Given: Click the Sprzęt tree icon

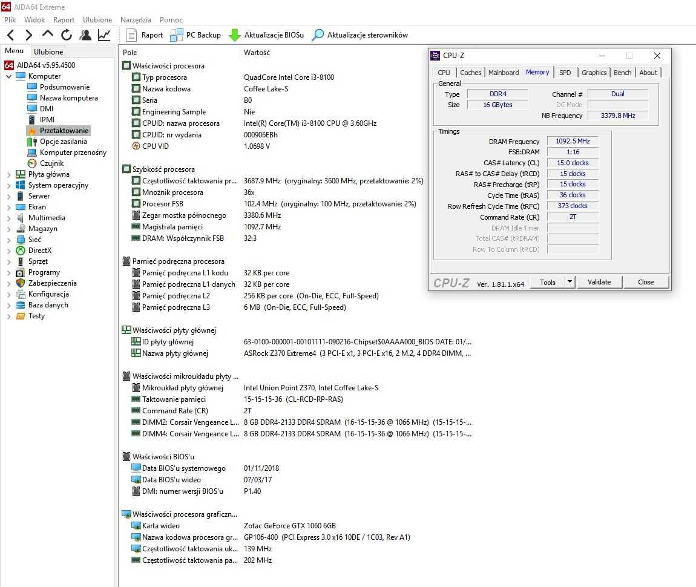Looking at the screenshot, I should (x=21, y=262).
